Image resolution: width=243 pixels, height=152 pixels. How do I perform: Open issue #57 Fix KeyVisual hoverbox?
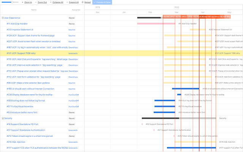20,106
